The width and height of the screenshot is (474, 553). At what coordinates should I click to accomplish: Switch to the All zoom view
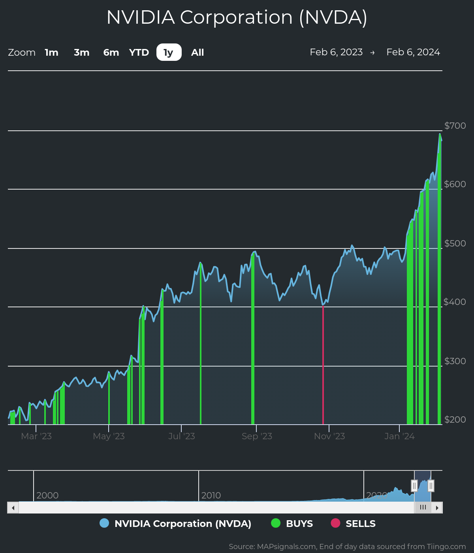pyautogui.click(x=197, y=52)
